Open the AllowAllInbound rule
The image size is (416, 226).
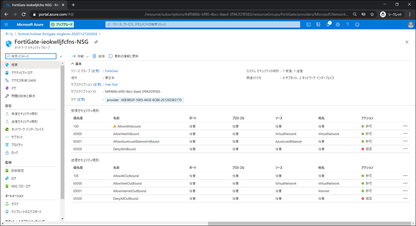click(x=129, y=126)
